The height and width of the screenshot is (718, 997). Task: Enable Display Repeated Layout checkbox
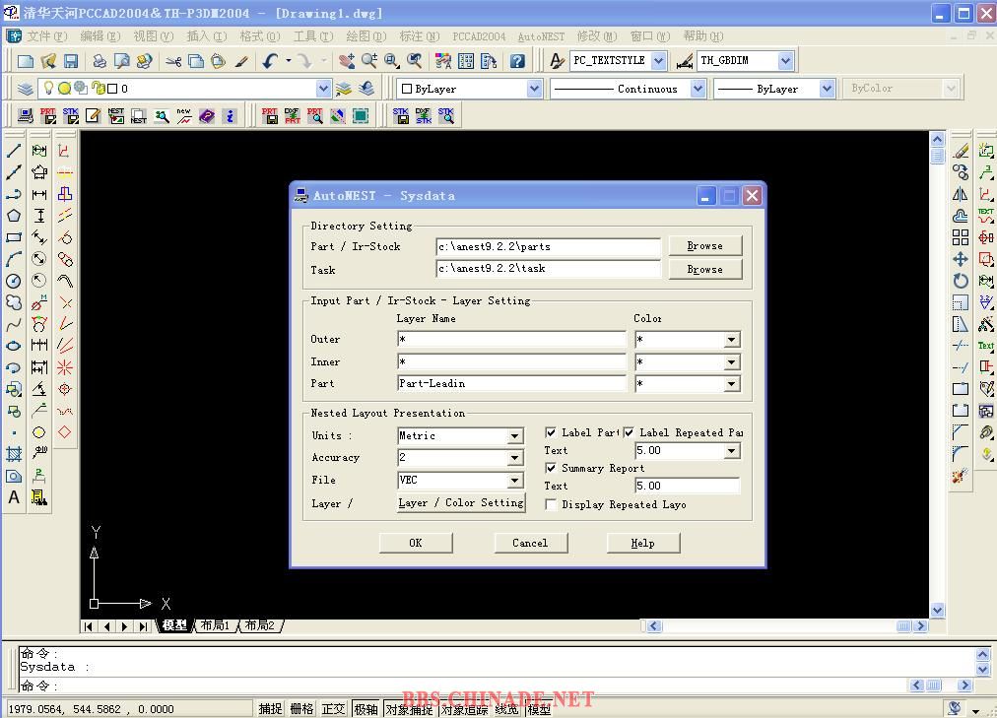(x=551, y=504)
